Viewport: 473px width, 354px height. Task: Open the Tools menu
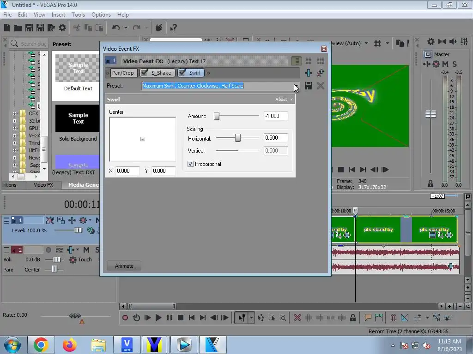[78, 15]
